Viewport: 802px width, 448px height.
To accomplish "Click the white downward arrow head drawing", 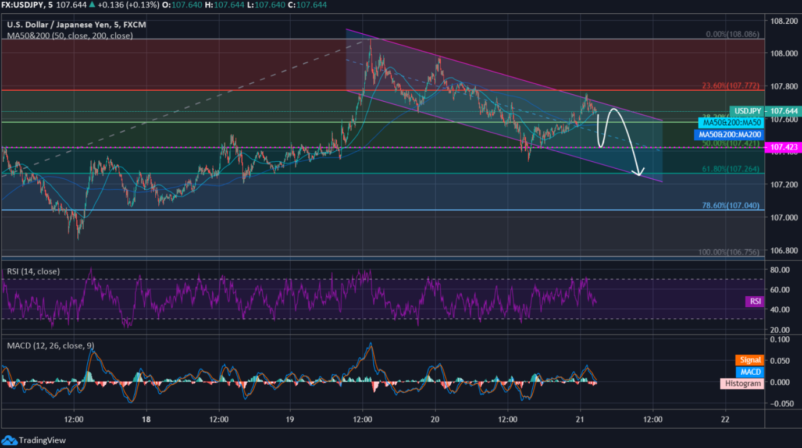I will (x=639, y=172).
